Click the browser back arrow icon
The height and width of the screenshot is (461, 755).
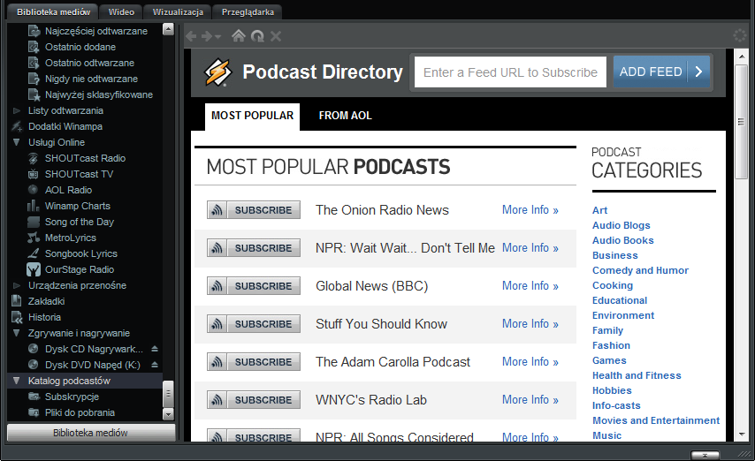[x=191, y=36]
